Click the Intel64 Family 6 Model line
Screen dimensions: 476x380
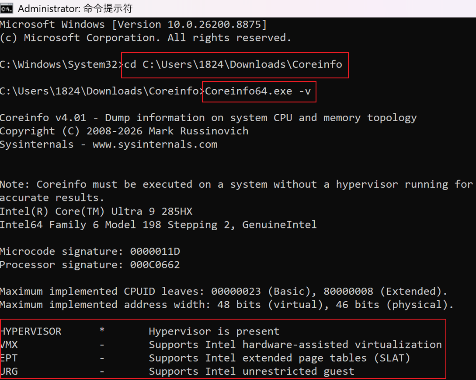click(x=158, y=225)
